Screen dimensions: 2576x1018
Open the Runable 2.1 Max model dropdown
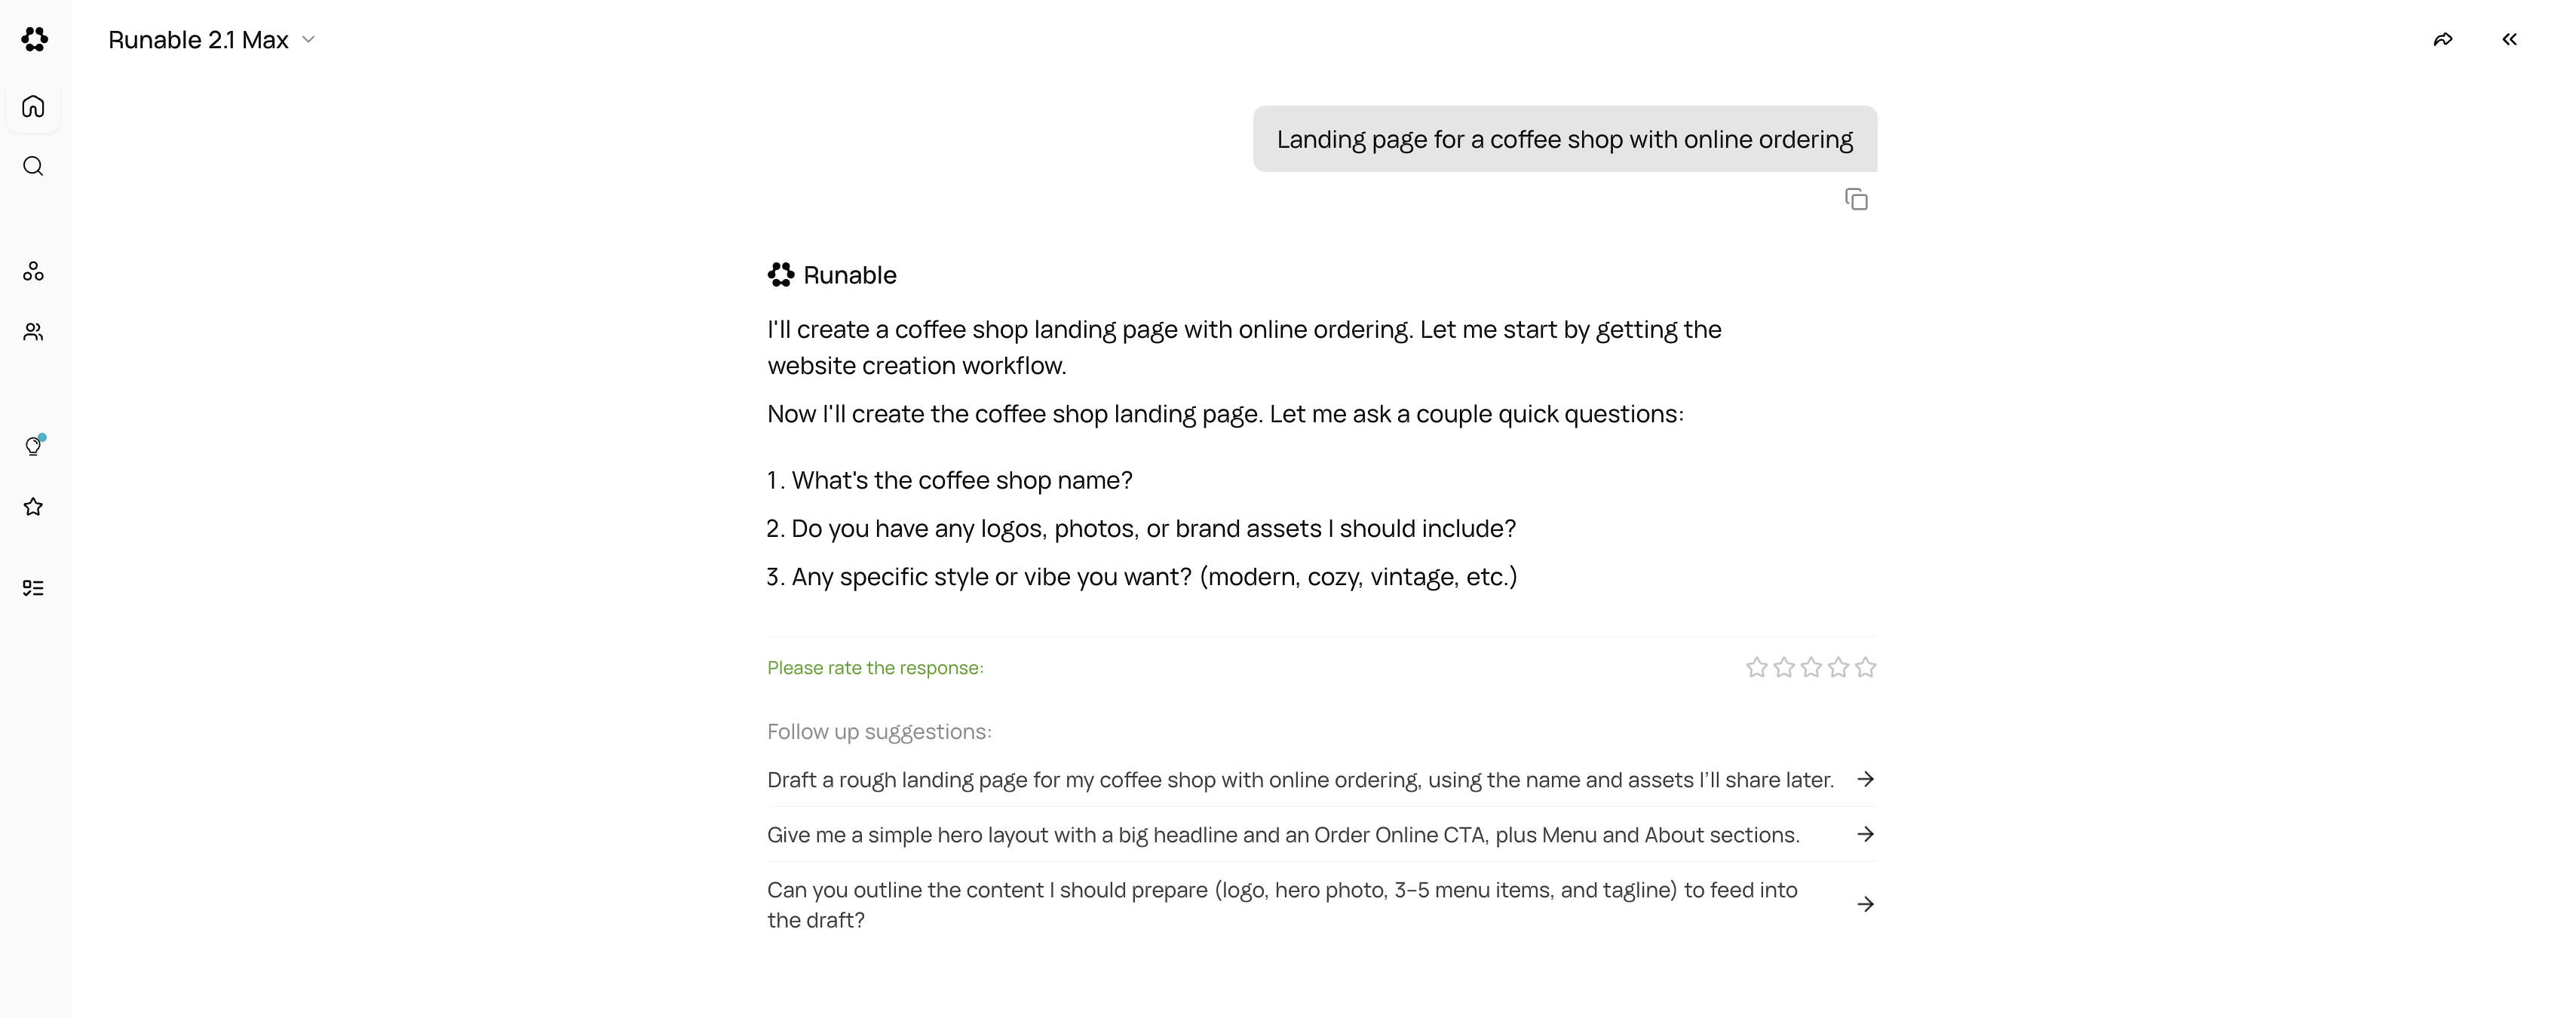[212, 39]
